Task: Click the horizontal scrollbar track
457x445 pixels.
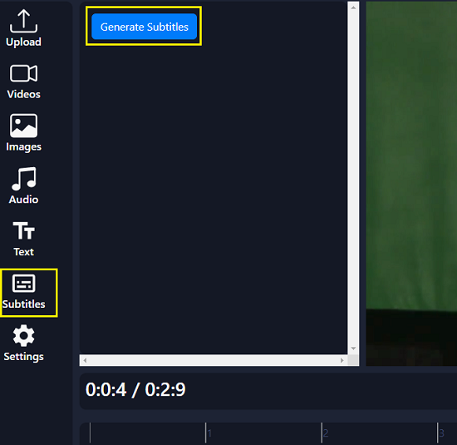Action: pos(214,360)
